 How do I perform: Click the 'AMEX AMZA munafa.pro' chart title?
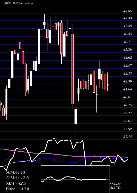(x=19, y=3)
